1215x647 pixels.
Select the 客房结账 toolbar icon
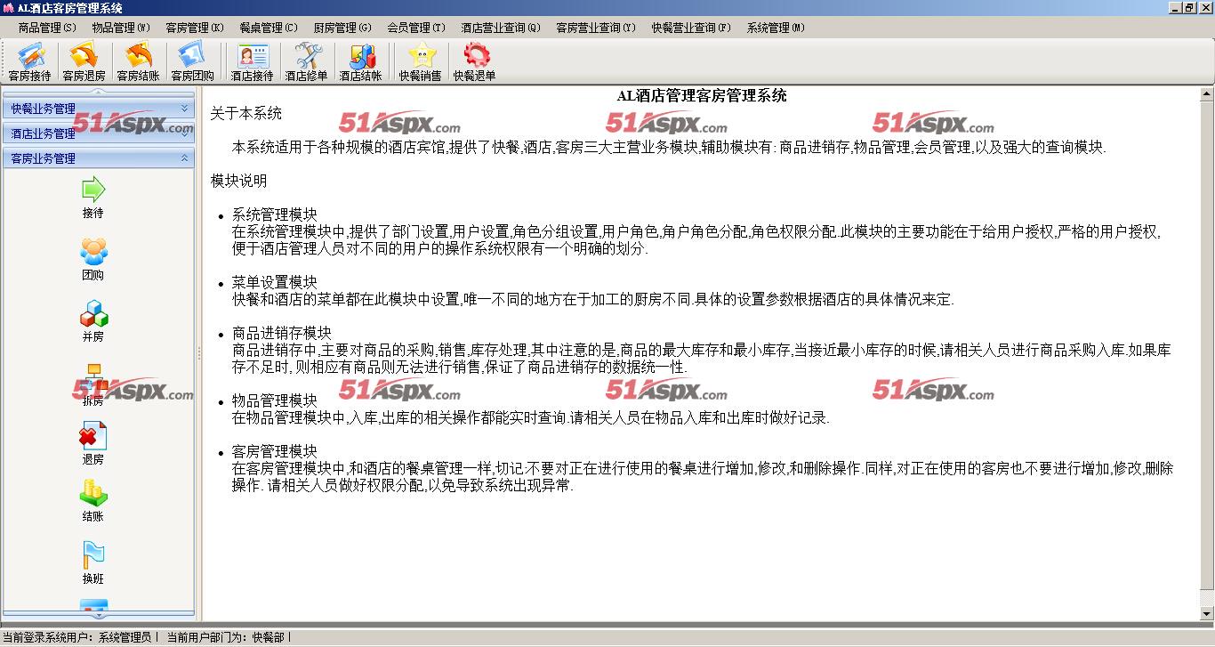point(138,62)
